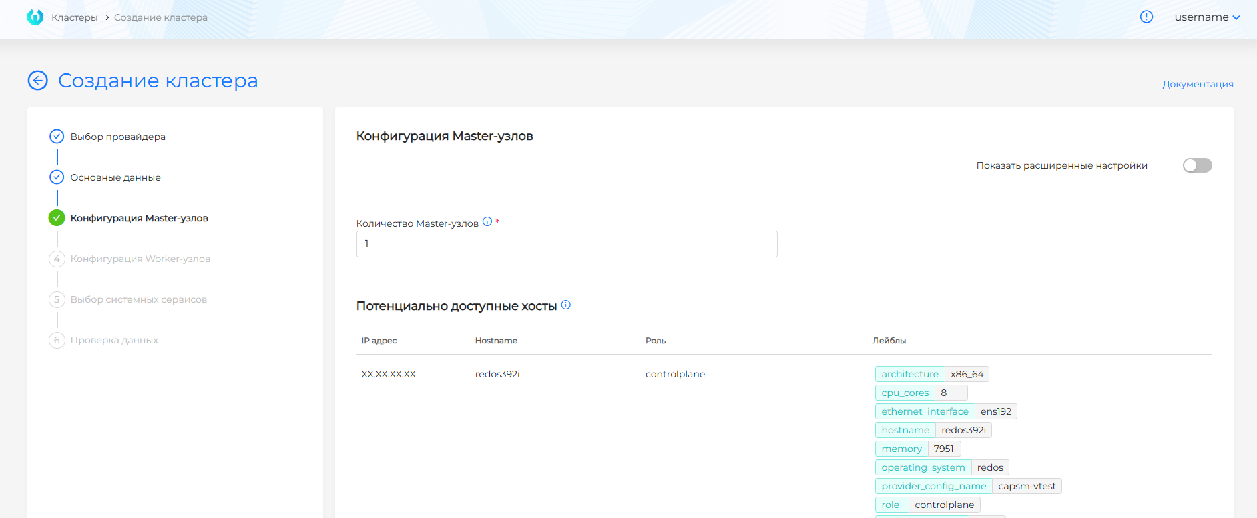Click the redos392i hostname cell

coord(497,374)
